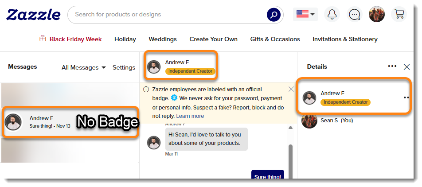
Task: Go to the Weddings menu
Action: (x=163, y=39)
